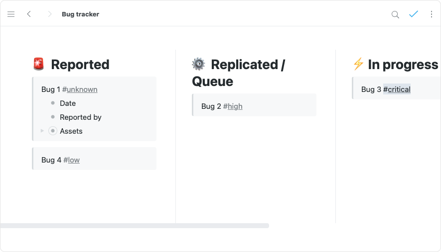Click the bullet before Reported by
441x252 pixels.
tap(53, 117)
